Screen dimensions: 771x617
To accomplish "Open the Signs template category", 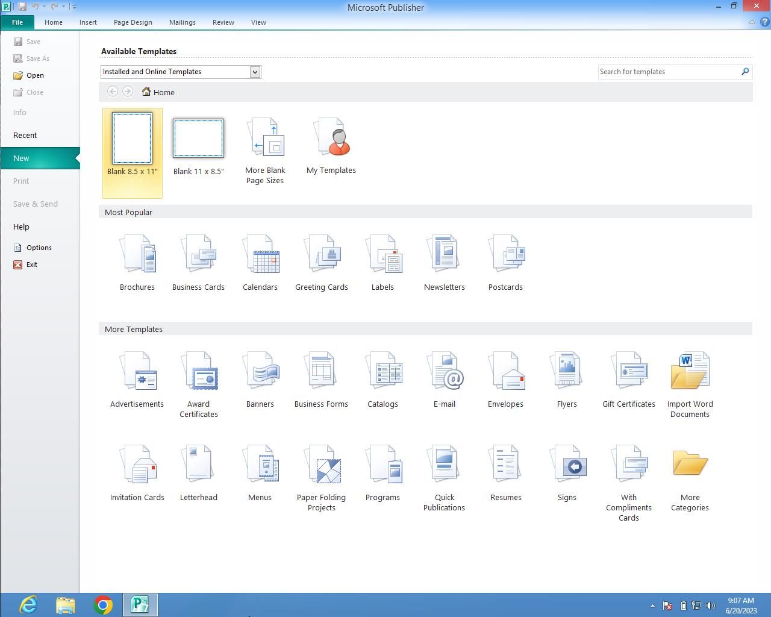I will tap(567, 473).
